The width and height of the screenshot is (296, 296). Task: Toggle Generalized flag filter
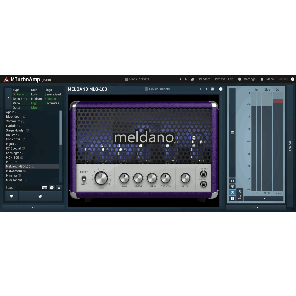(x=53, y=94)
